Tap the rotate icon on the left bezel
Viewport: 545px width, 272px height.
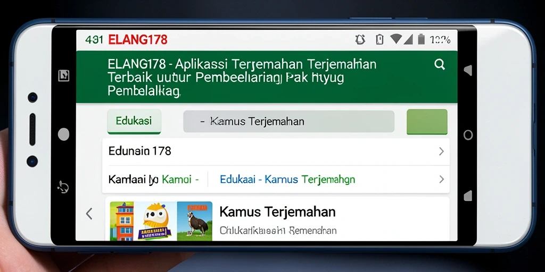click(x=63, y=187)
